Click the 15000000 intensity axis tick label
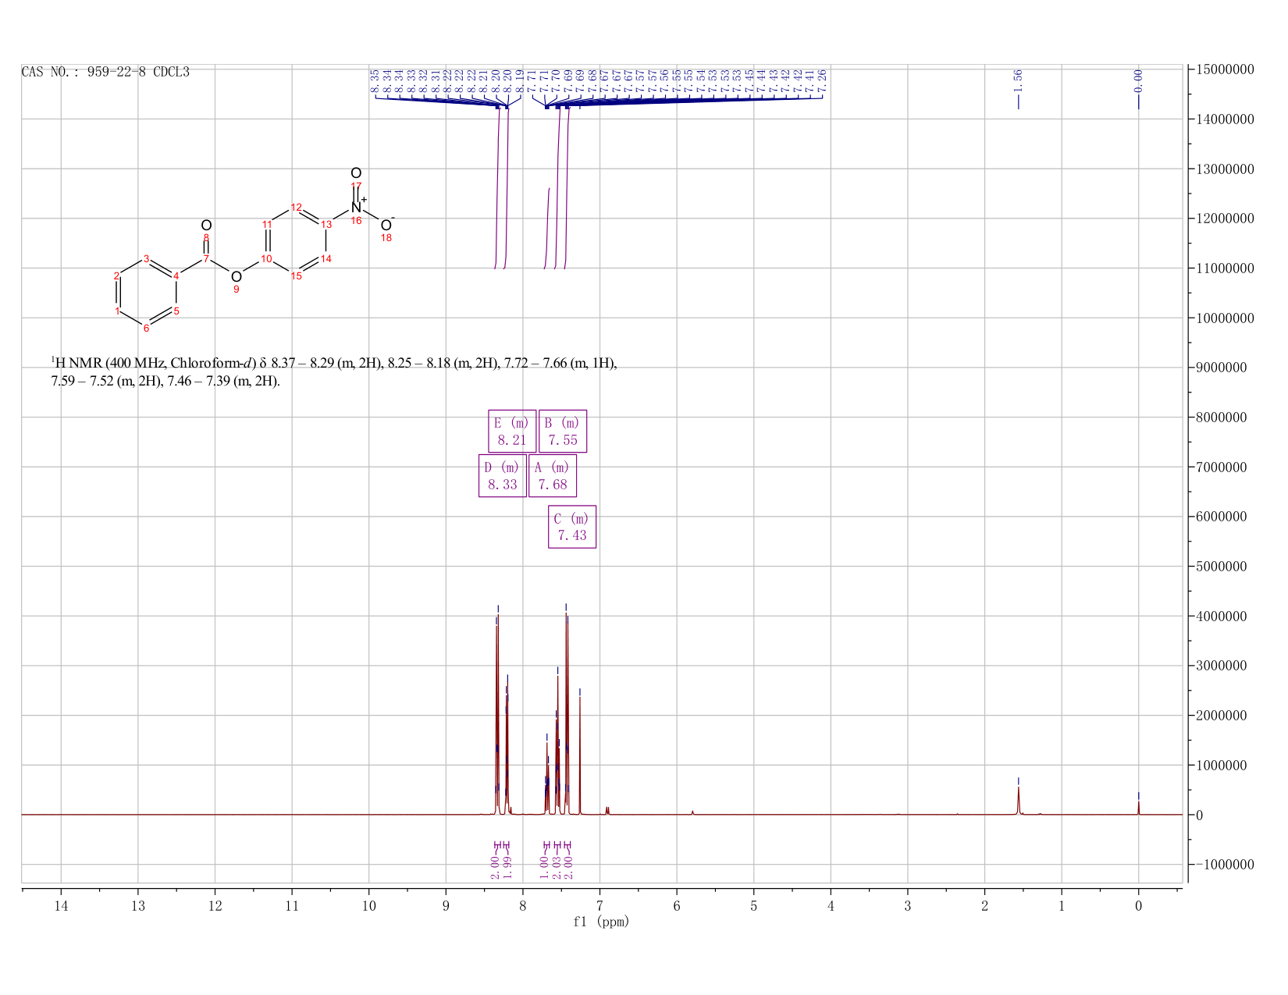 point(1224,69)
